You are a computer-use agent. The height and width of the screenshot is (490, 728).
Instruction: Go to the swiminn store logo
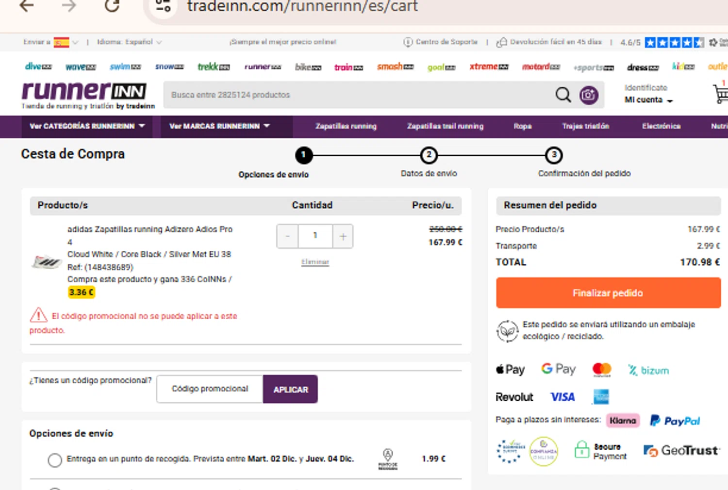[125, 66]
